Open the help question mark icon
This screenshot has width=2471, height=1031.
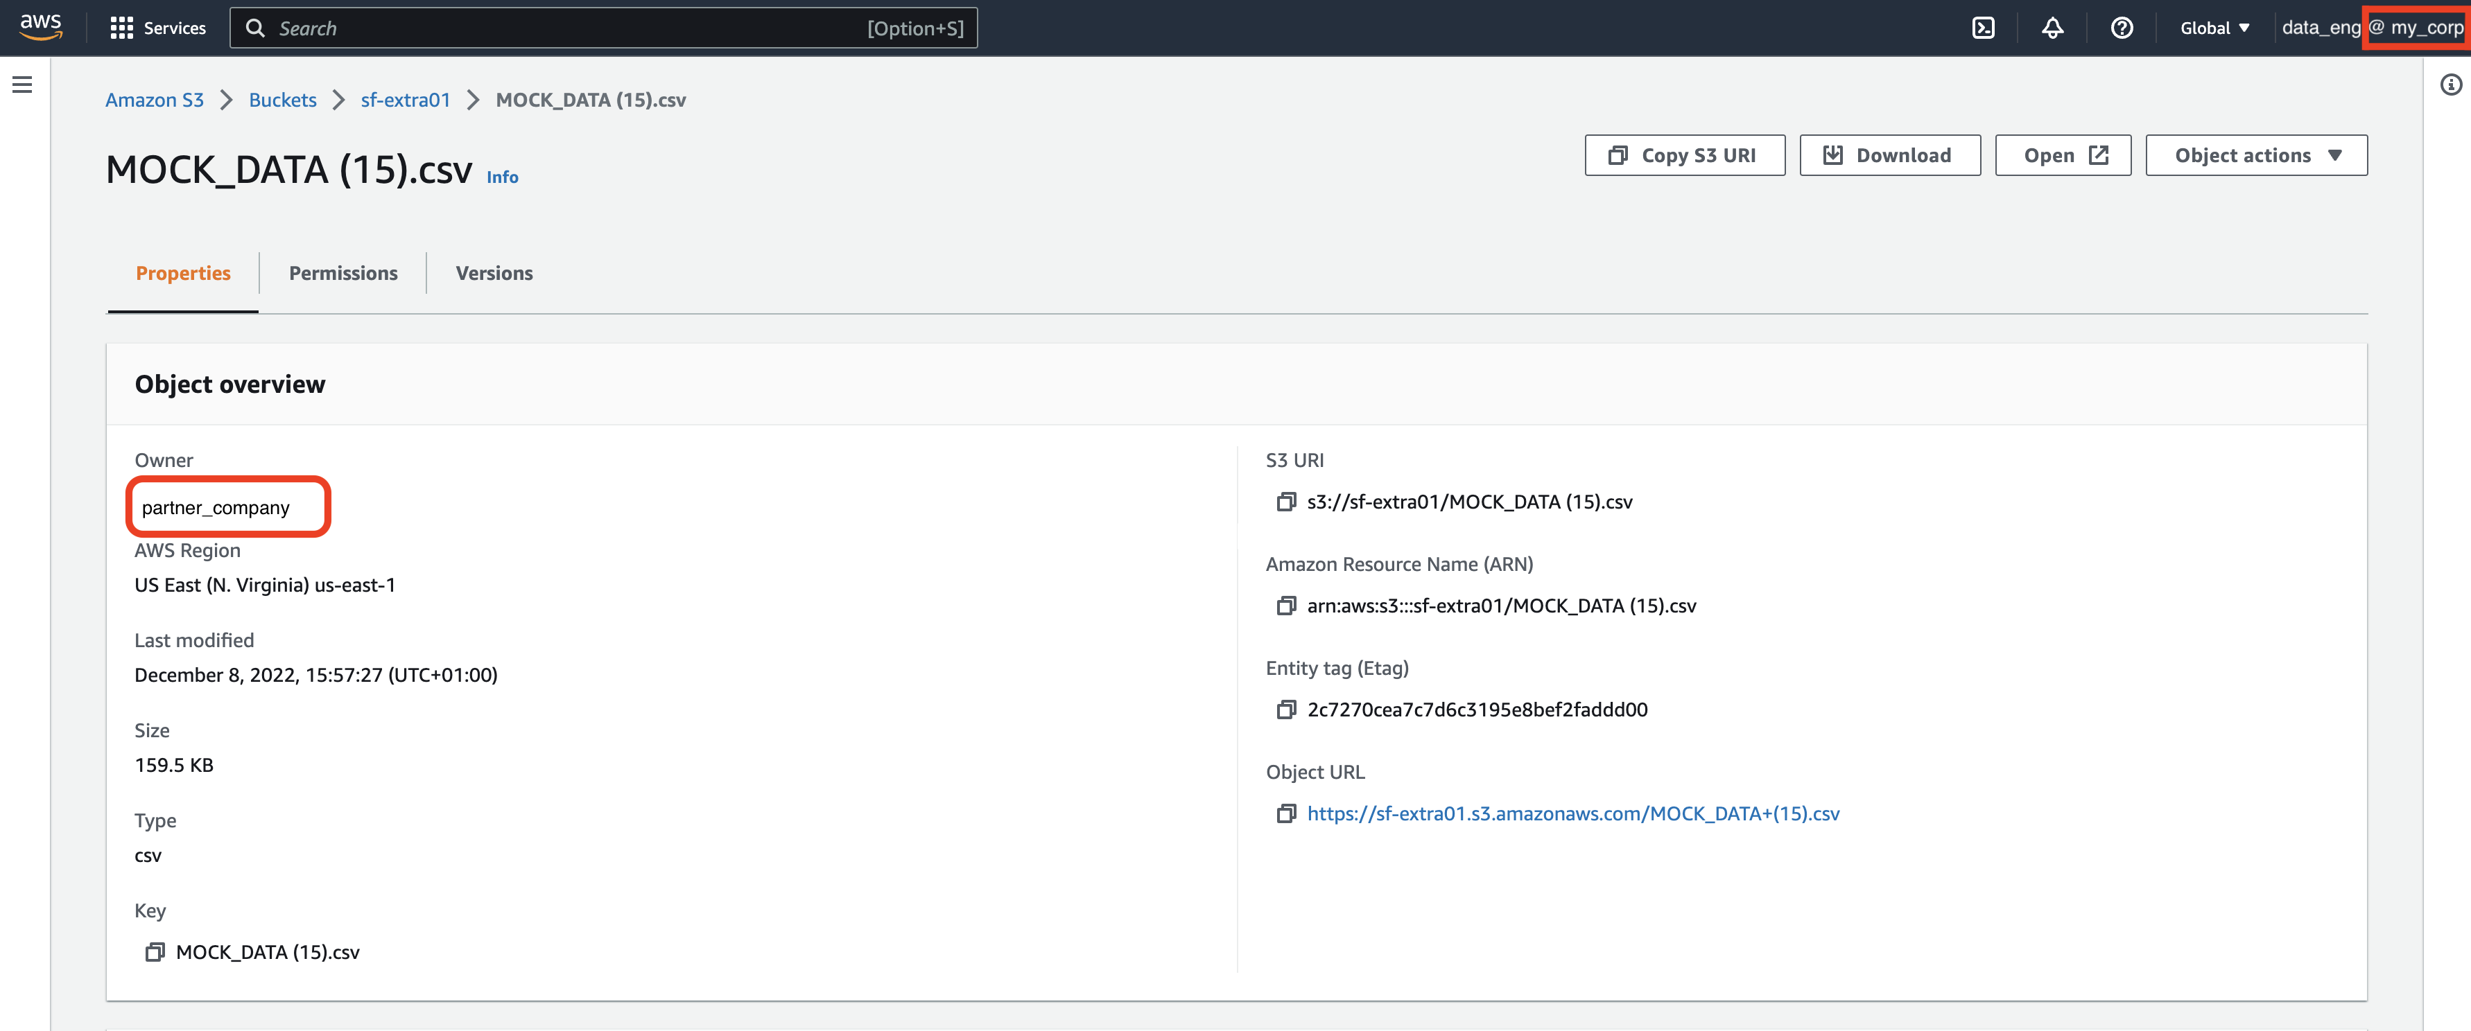tap(2122, 28)
